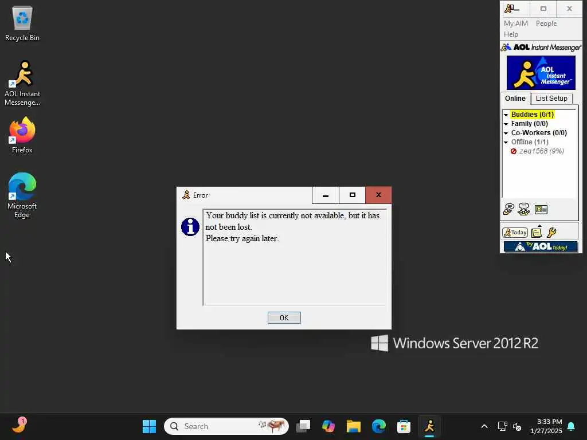Minimize the Error dialog
Screen dimensions: 587x440
[326, 195]
